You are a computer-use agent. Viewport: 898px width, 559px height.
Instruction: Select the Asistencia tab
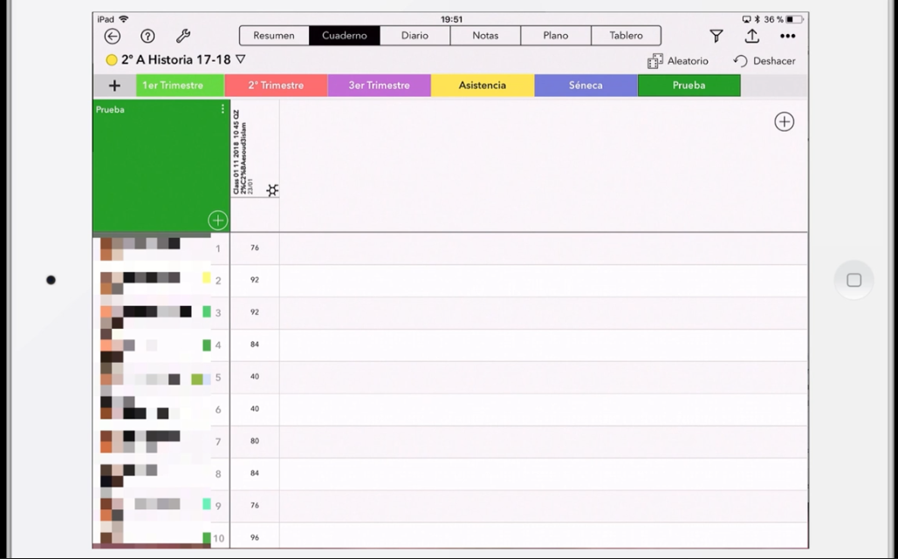pos(482,85)
